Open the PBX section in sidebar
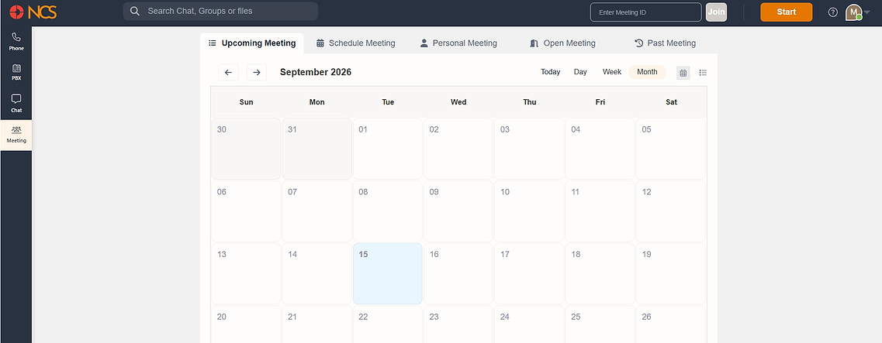 (16, 72)
